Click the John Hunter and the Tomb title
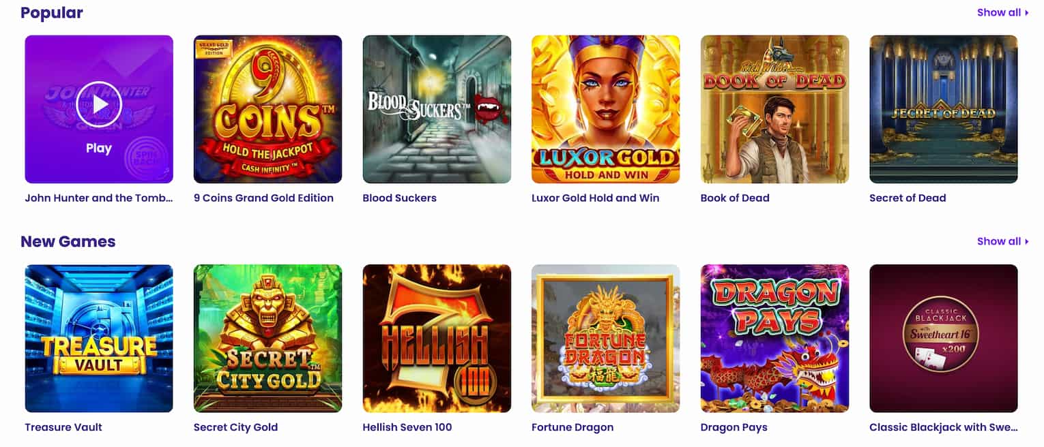Image resolution: width=1044 pixels, height=447 pixels. [99, 198]
